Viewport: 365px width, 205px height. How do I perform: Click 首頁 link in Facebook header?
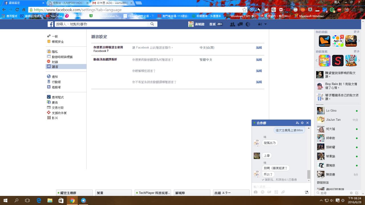[x=212, y=24]
